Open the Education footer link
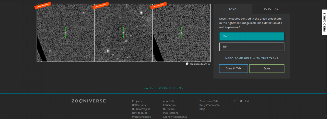This screenshot has width=327, height=119. (x=169, y=105)
